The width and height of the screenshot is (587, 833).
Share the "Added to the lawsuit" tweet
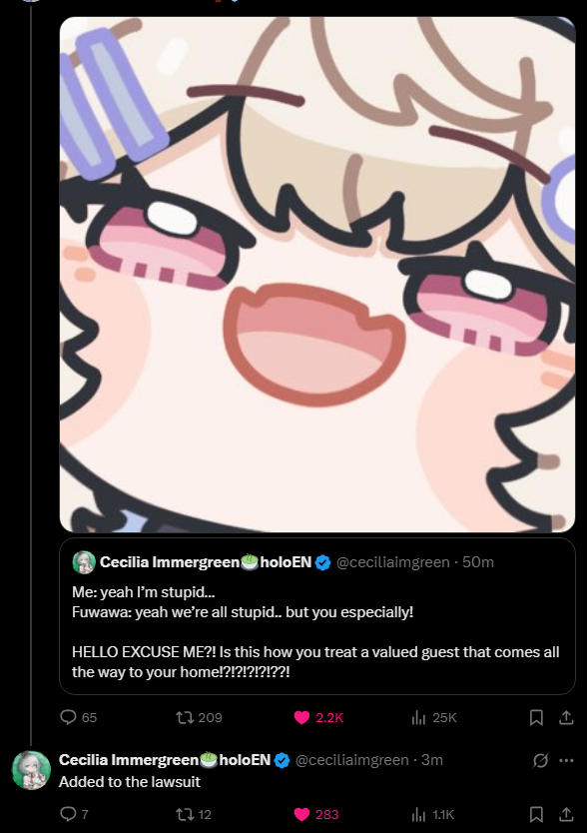pyautogui.click(x=566, y=814)
